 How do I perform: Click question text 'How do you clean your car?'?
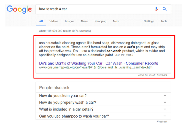(x=63, y=96)
